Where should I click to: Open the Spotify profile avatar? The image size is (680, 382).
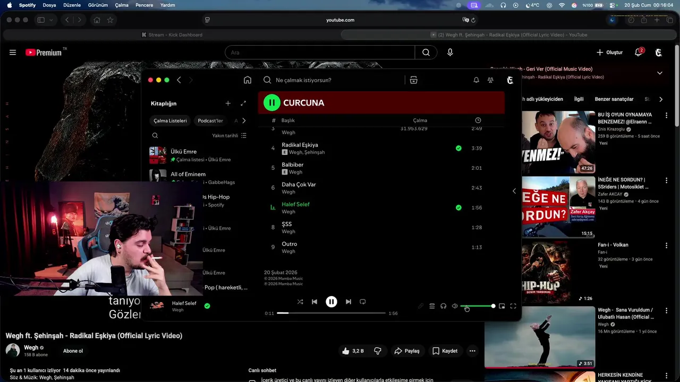(510, 80)
